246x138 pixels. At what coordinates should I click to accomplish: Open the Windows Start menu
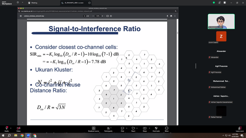(x=3, y=135)
